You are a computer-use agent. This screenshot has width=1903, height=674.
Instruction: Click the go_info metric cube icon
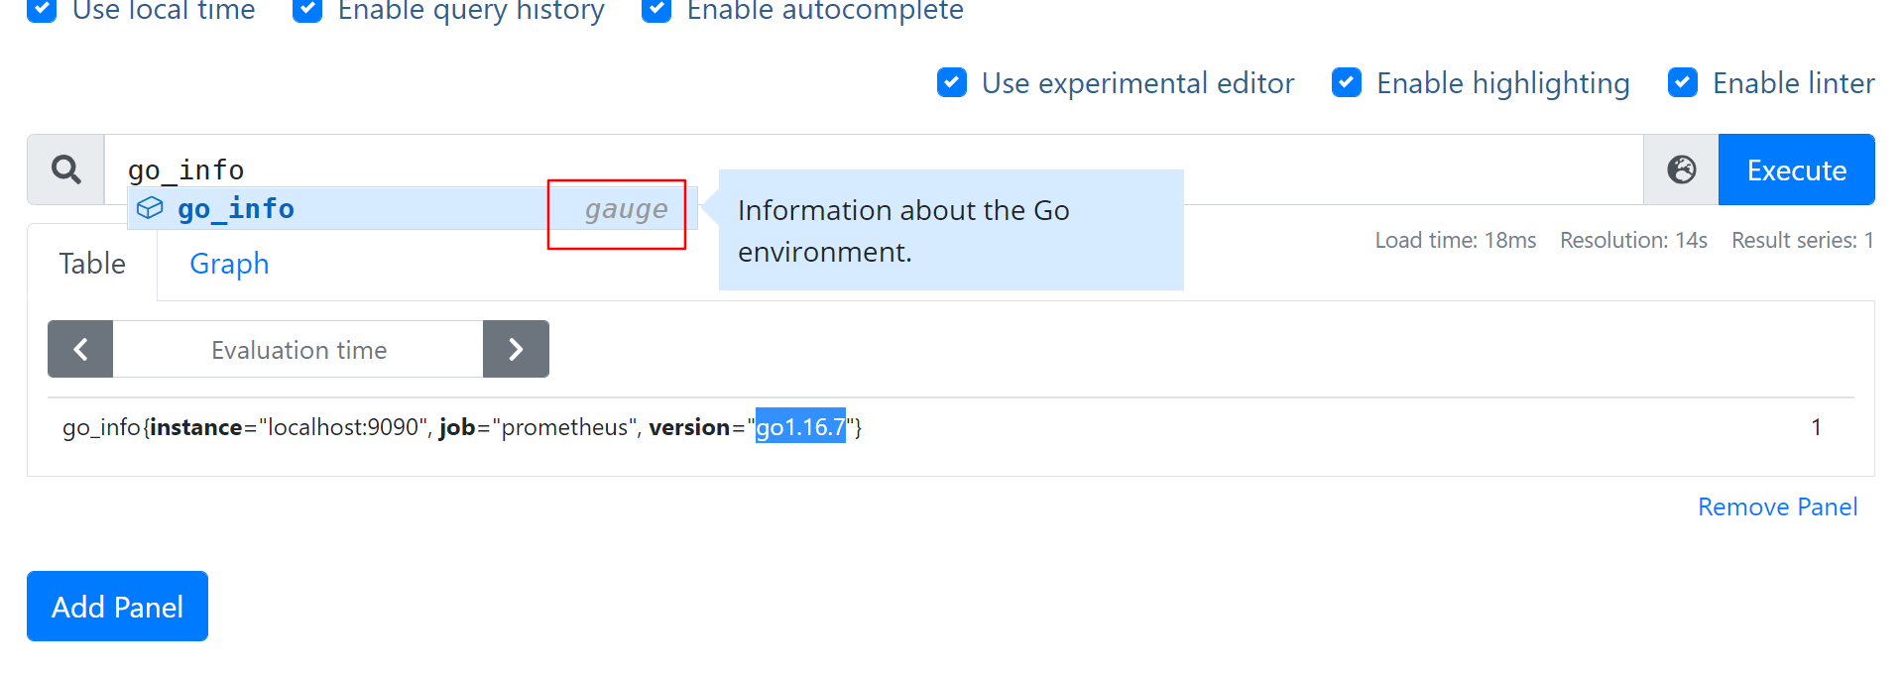pos(150,208)
